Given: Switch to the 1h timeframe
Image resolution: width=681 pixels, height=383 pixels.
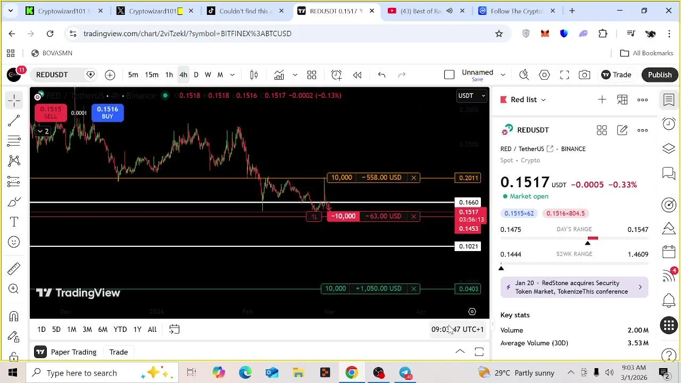Looking at the screenshot, I should click(x=169, y=75).
